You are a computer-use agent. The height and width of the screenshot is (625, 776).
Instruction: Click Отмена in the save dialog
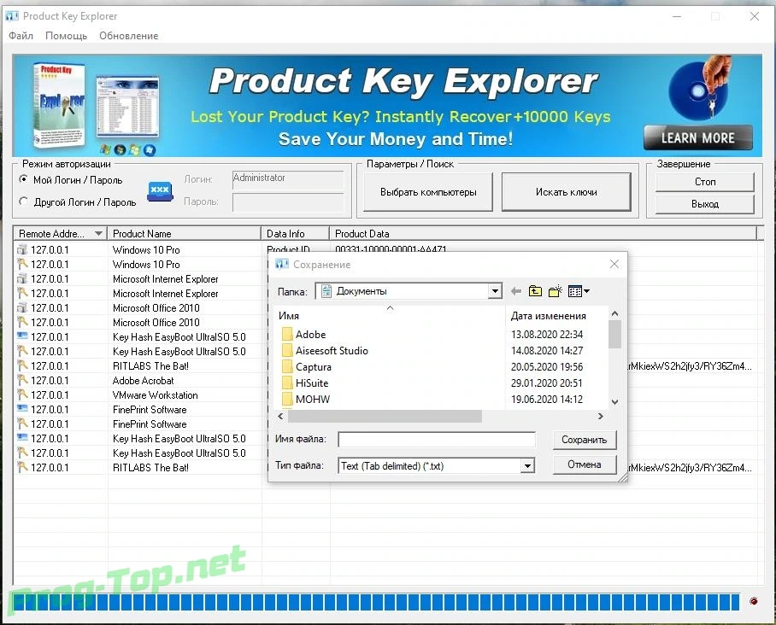point(584,464)
